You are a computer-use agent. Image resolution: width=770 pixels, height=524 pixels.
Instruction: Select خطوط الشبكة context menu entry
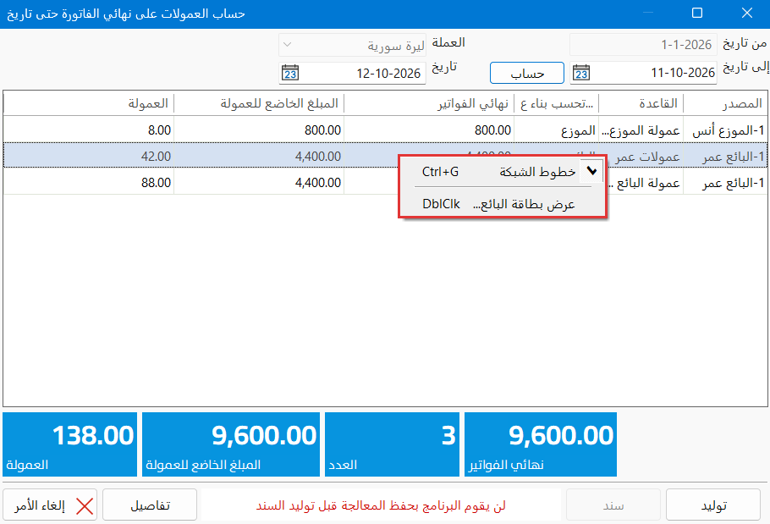tap(503, 171)
